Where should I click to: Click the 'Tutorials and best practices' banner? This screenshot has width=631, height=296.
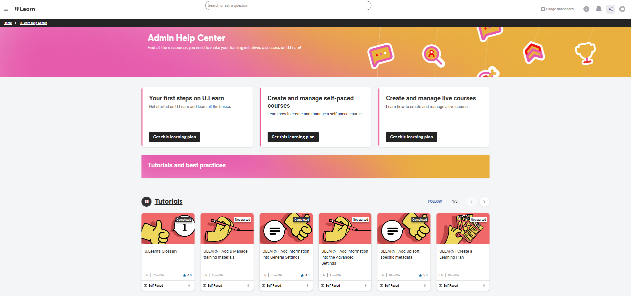pyautogui.click(x=315, y=166)
